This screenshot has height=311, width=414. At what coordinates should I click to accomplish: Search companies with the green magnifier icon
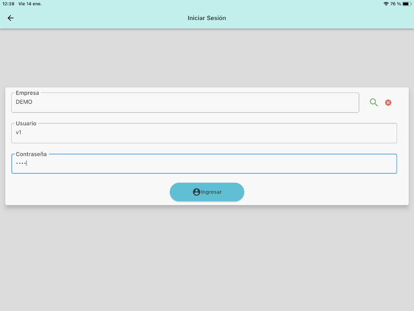point(373,102)
